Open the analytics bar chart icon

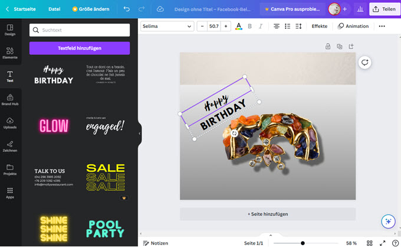(x=360, y=9)
